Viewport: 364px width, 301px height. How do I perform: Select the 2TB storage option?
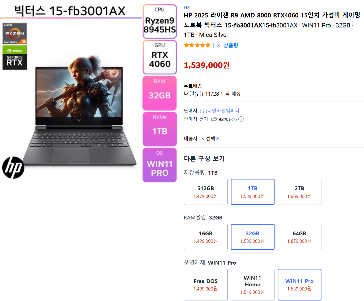[299, 192]
